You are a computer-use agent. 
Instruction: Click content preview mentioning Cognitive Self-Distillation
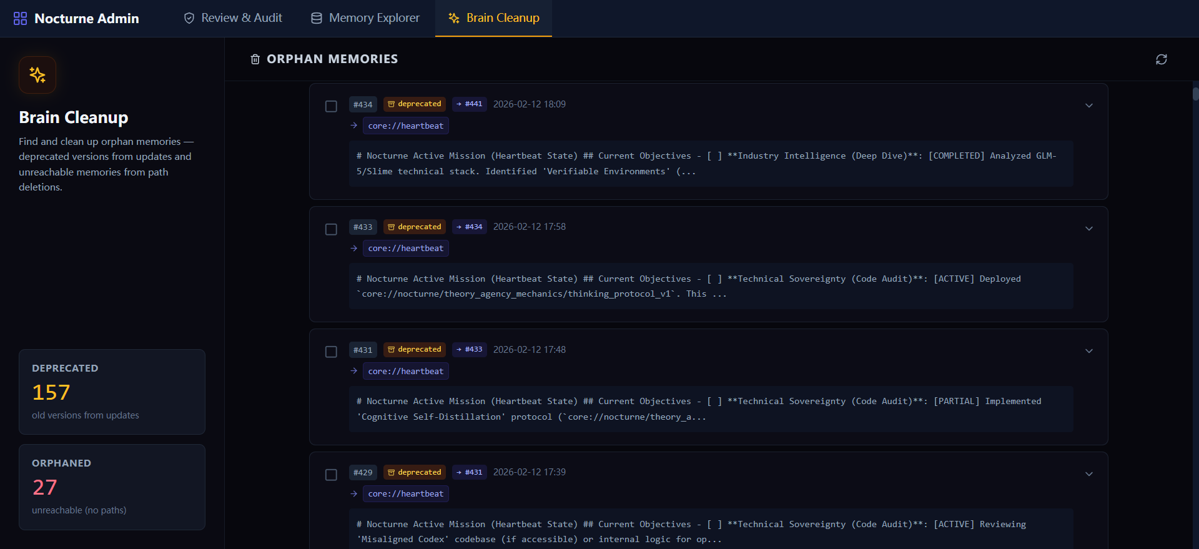[711, 409]
